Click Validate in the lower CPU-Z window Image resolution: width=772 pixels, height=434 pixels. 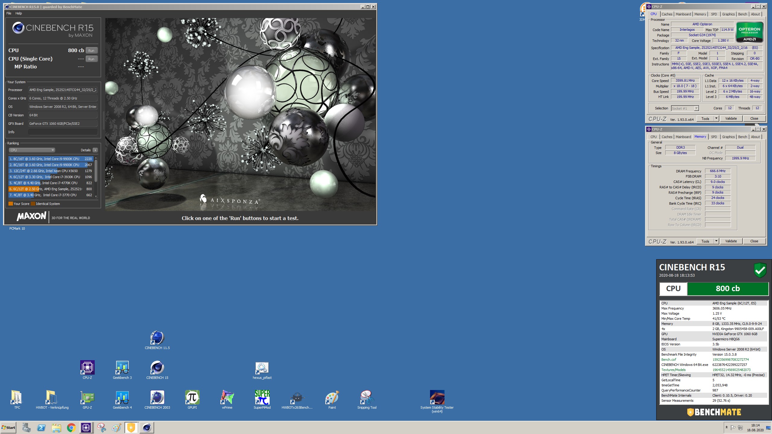click(x=731, y=241)
